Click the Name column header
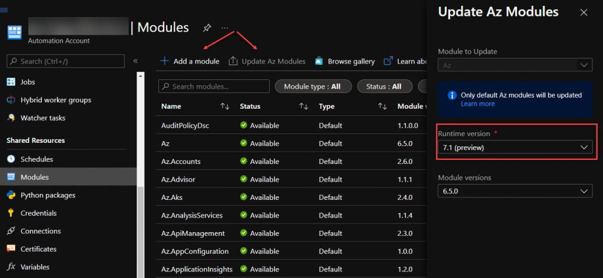The image size is (603, 278). (x=171, y=106)
